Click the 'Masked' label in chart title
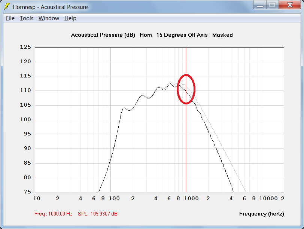 pos(222,35)
